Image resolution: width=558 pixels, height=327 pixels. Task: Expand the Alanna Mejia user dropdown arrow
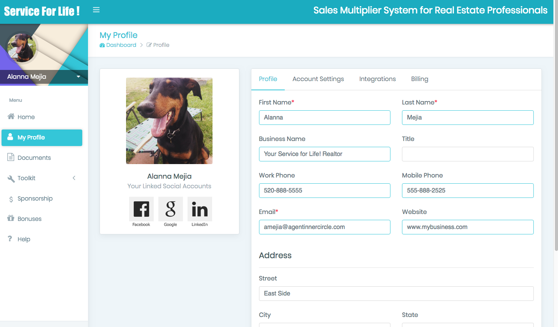pos(78,76)
